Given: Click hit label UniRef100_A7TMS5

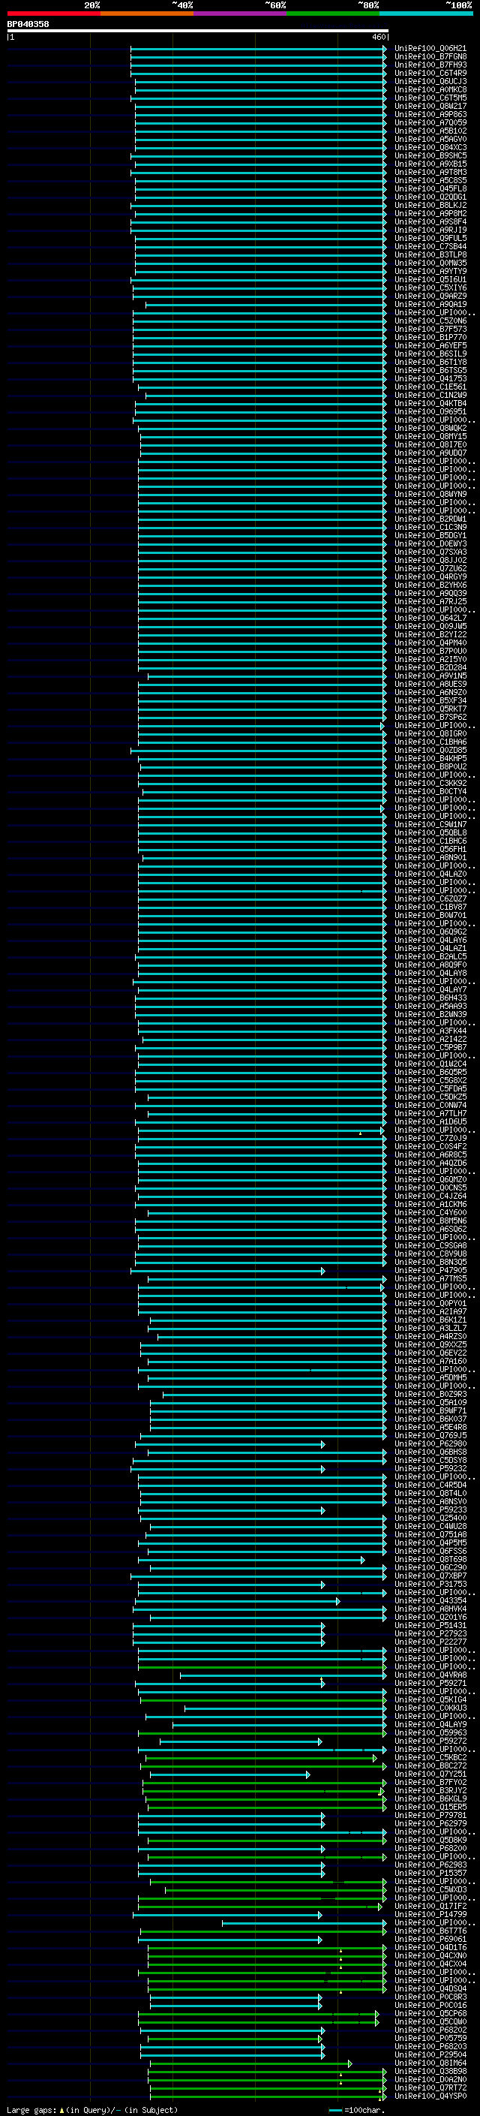Looking at the screenshot, I should [x=430, y=1279].
